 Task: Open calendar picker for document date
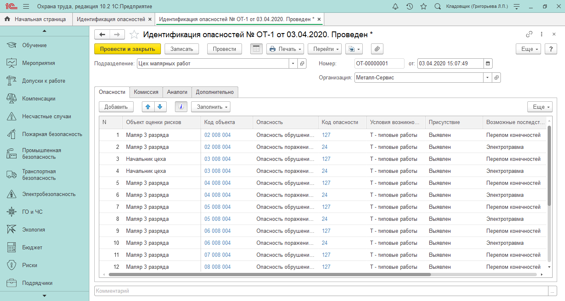488,64
